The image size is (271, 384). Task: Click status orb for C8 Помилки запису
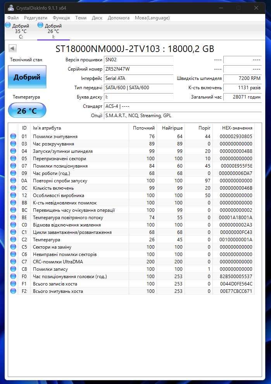point(13,269)
